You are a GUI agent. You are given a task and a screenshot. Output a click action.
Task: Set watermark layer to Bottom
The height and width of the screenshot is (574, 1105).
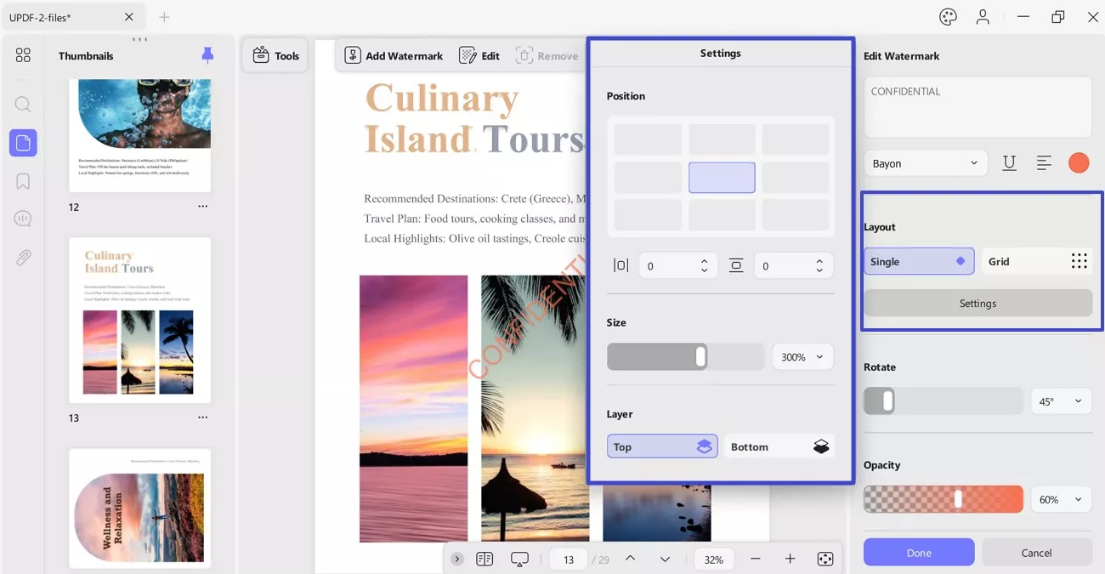point(779,446)
